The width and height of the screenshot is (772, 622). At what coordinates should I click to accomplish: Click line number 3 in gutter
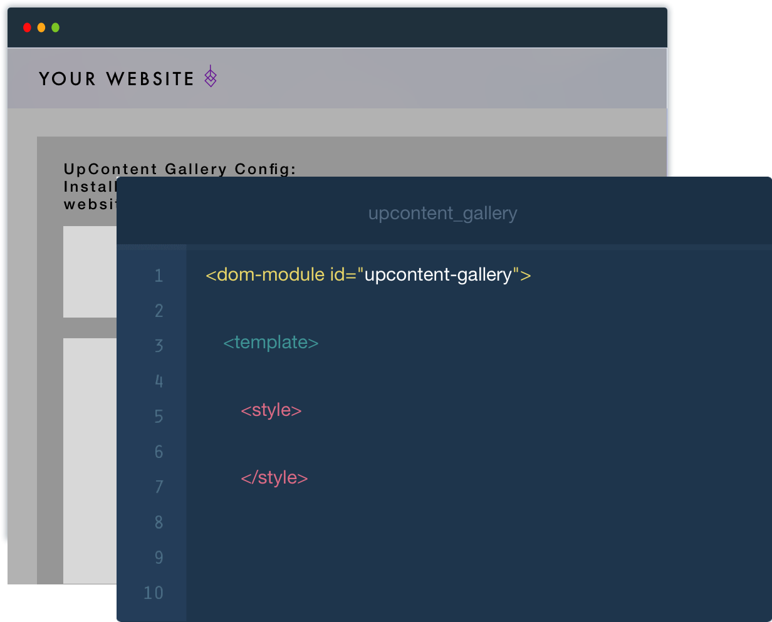click(x=159, y=346)
